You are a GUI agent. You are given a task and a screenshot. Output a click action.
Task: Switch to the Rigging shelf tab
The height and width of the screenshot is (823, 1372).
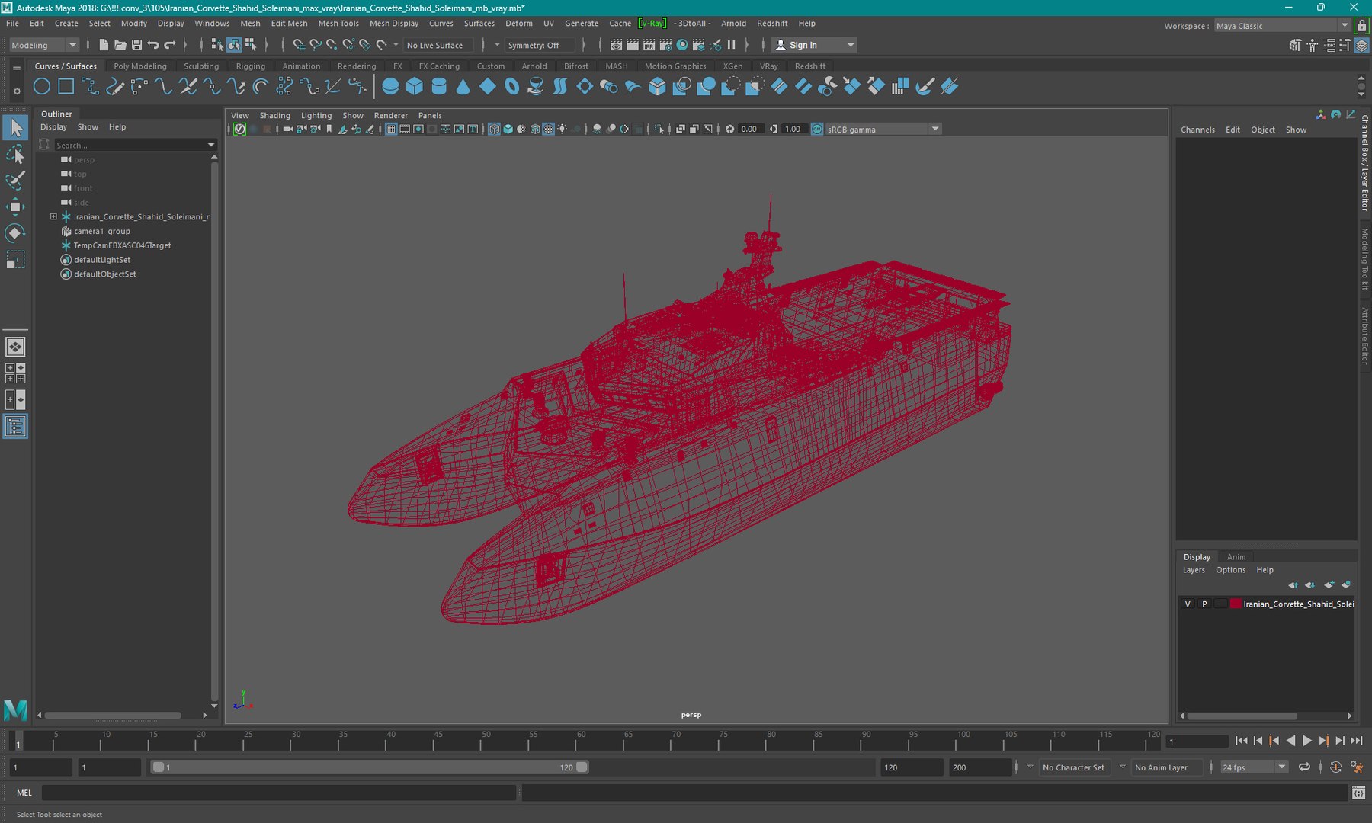(251, 66)
